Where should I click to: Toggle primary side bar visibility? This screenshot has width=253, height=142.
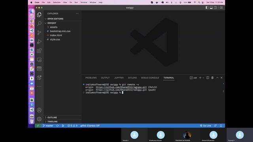(x=207, y=7)
